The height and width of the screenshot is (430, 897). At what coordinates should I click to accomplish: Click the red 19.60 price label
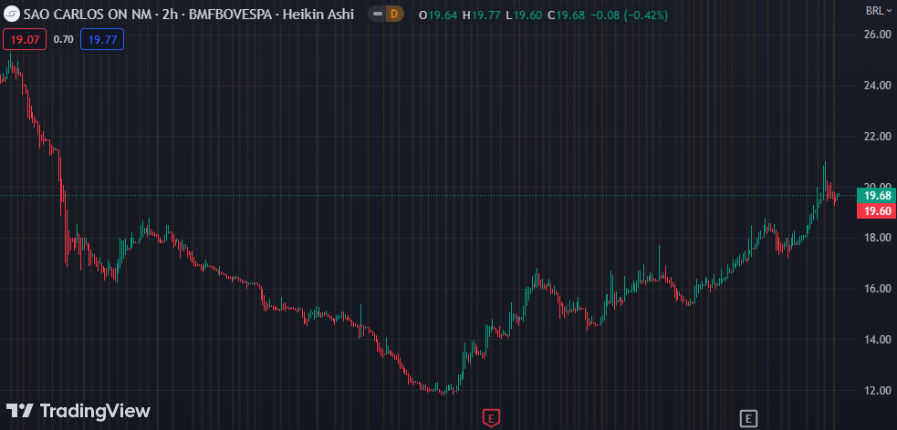(877, 210)
